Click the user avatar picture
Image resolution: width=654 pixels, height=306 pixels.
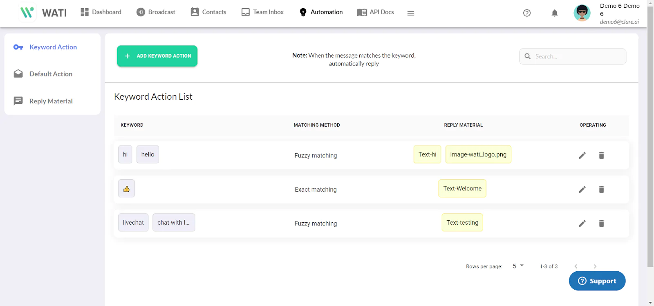(582, 13)
